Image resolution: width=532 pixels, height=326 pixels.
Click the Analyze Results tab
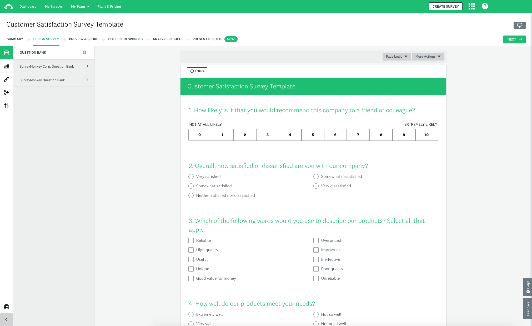click(168, 39)
